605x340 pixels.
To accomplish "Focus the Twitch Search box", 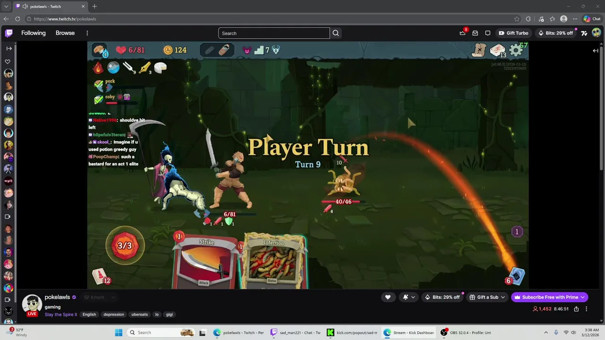I will tap(274, 33).
